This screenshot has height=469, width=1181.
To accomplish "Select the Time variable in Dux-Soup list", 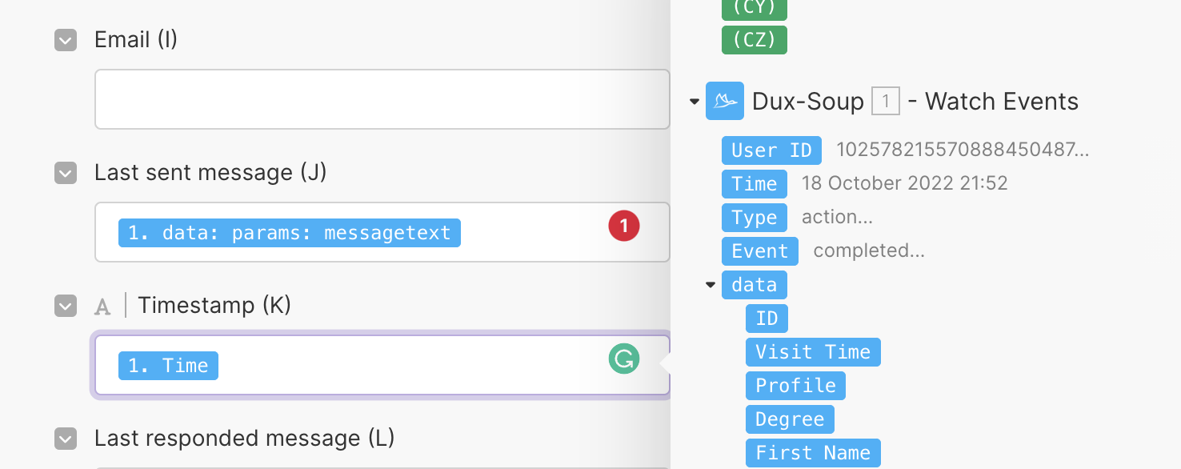I will click(x=754, y=184).
